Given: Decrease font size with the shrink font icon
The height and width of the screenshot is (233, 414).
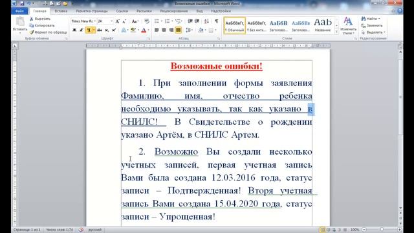Looking at the screenshot, I should (x=124, y=21).
